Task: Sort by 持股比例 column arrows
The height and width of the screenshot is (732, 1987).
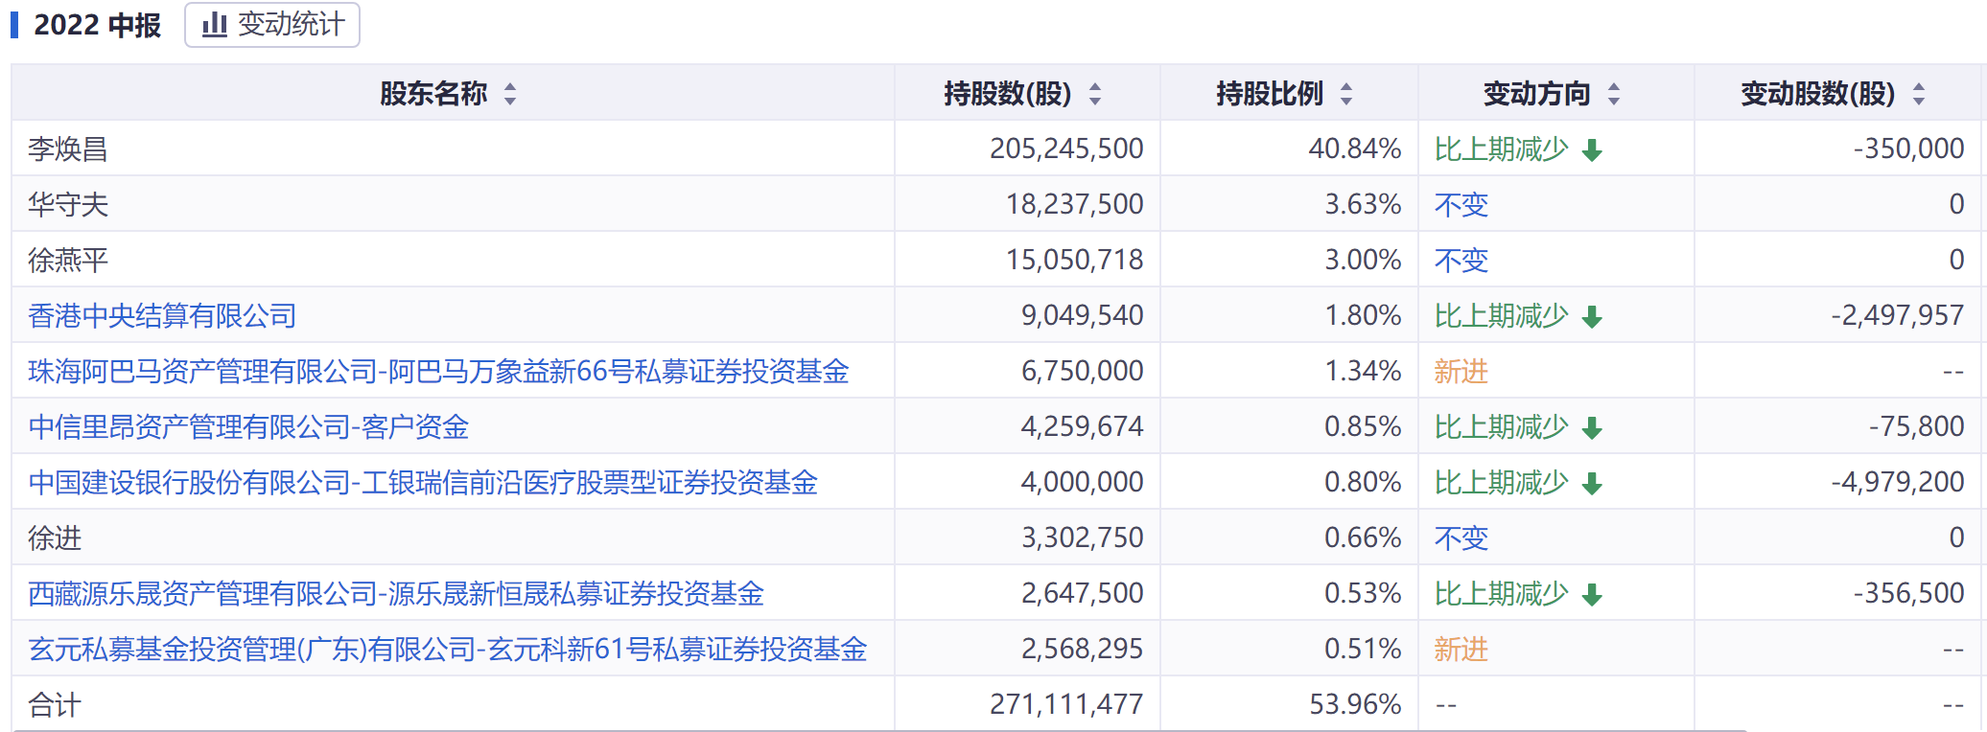Action: (1346, 94)
